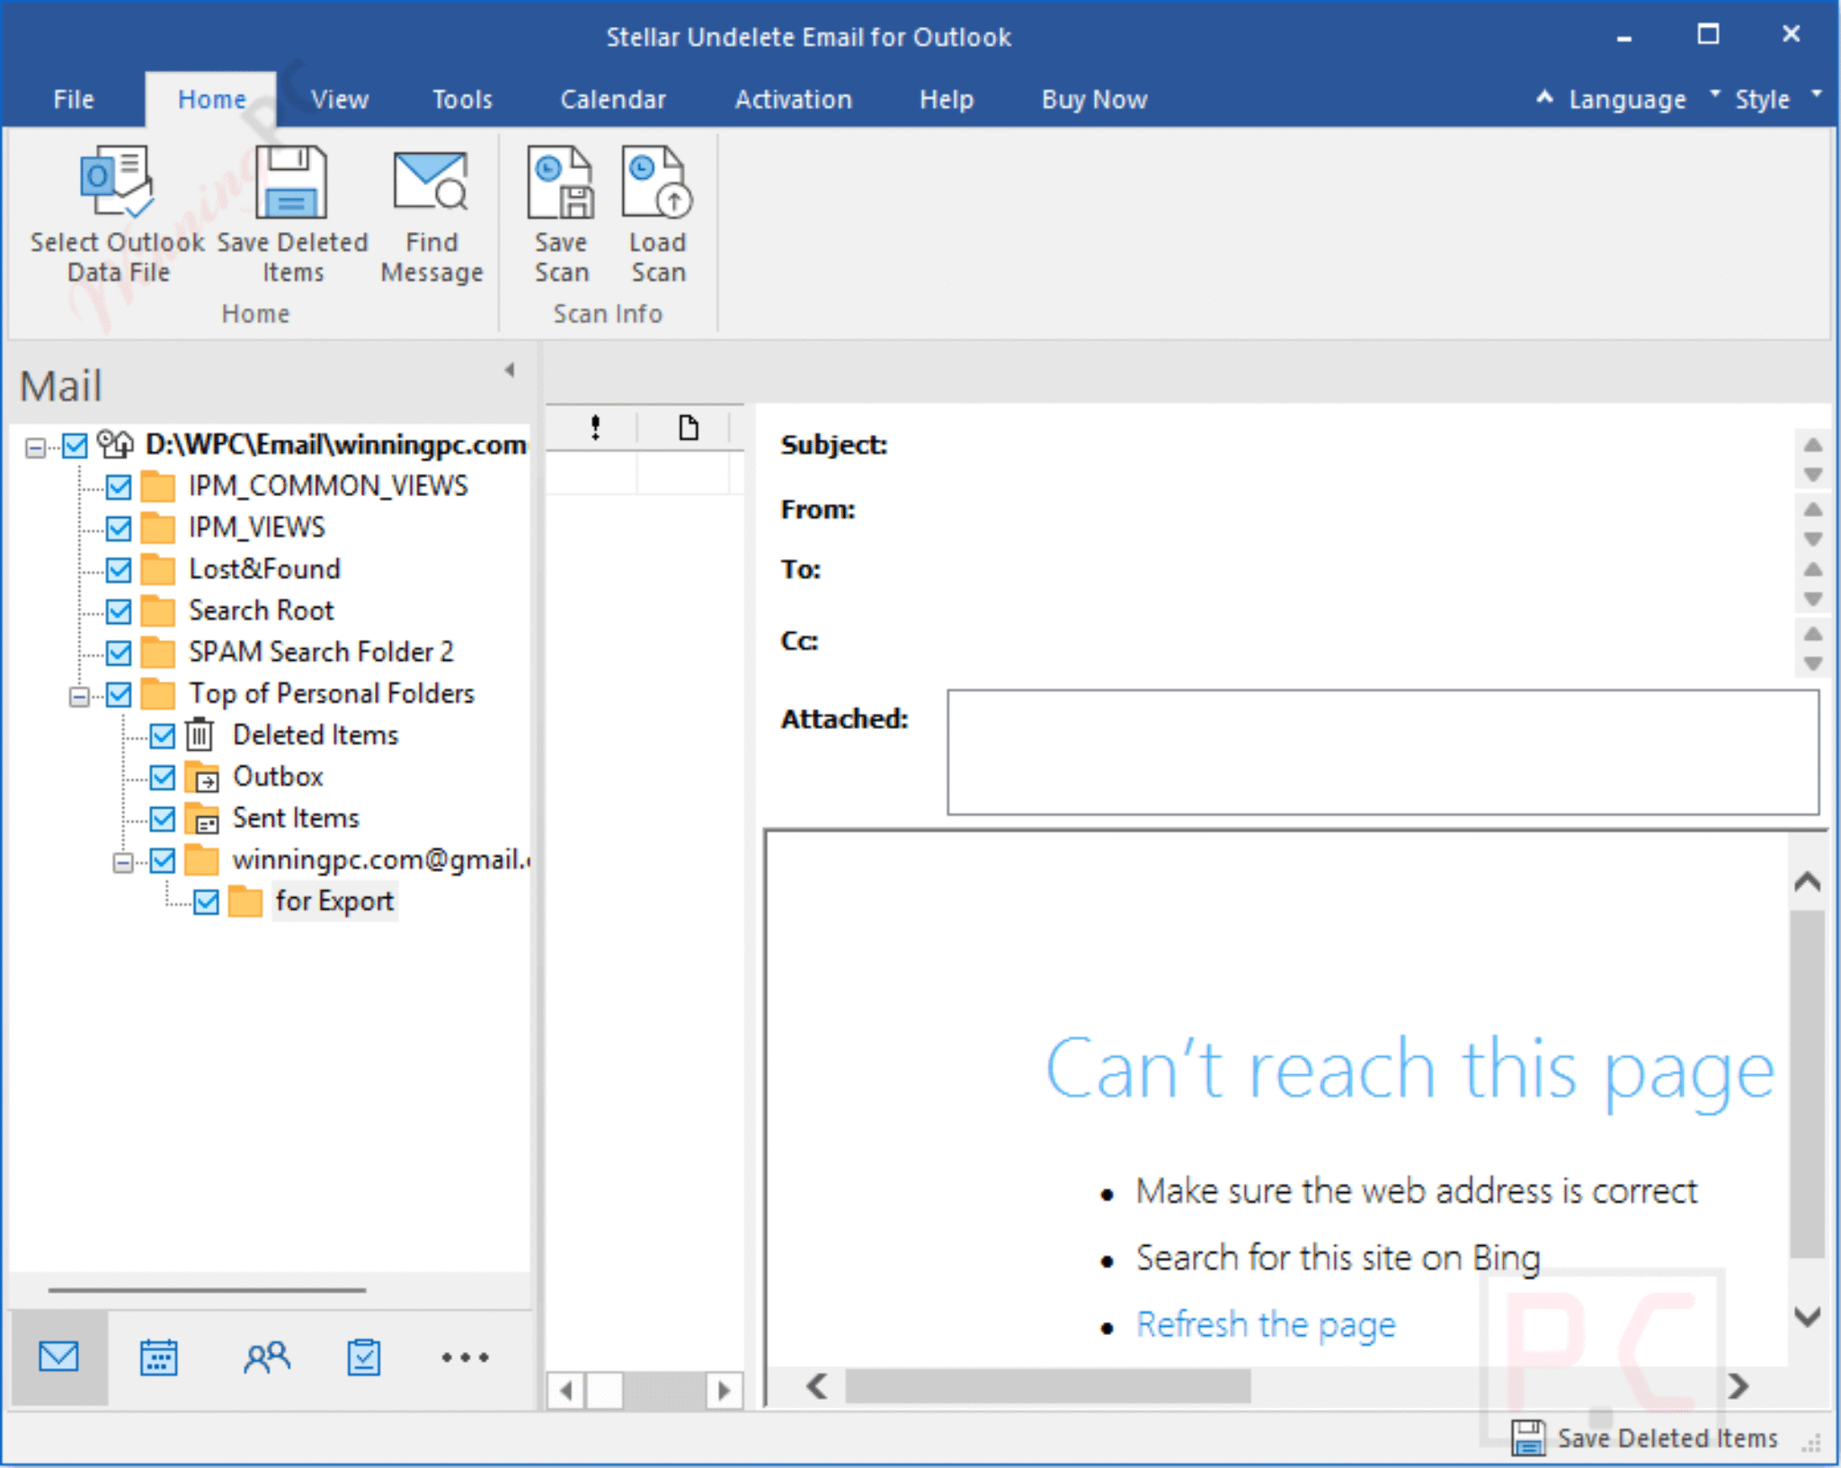
Task: Open the File menu
Action: tap(73, 99)
